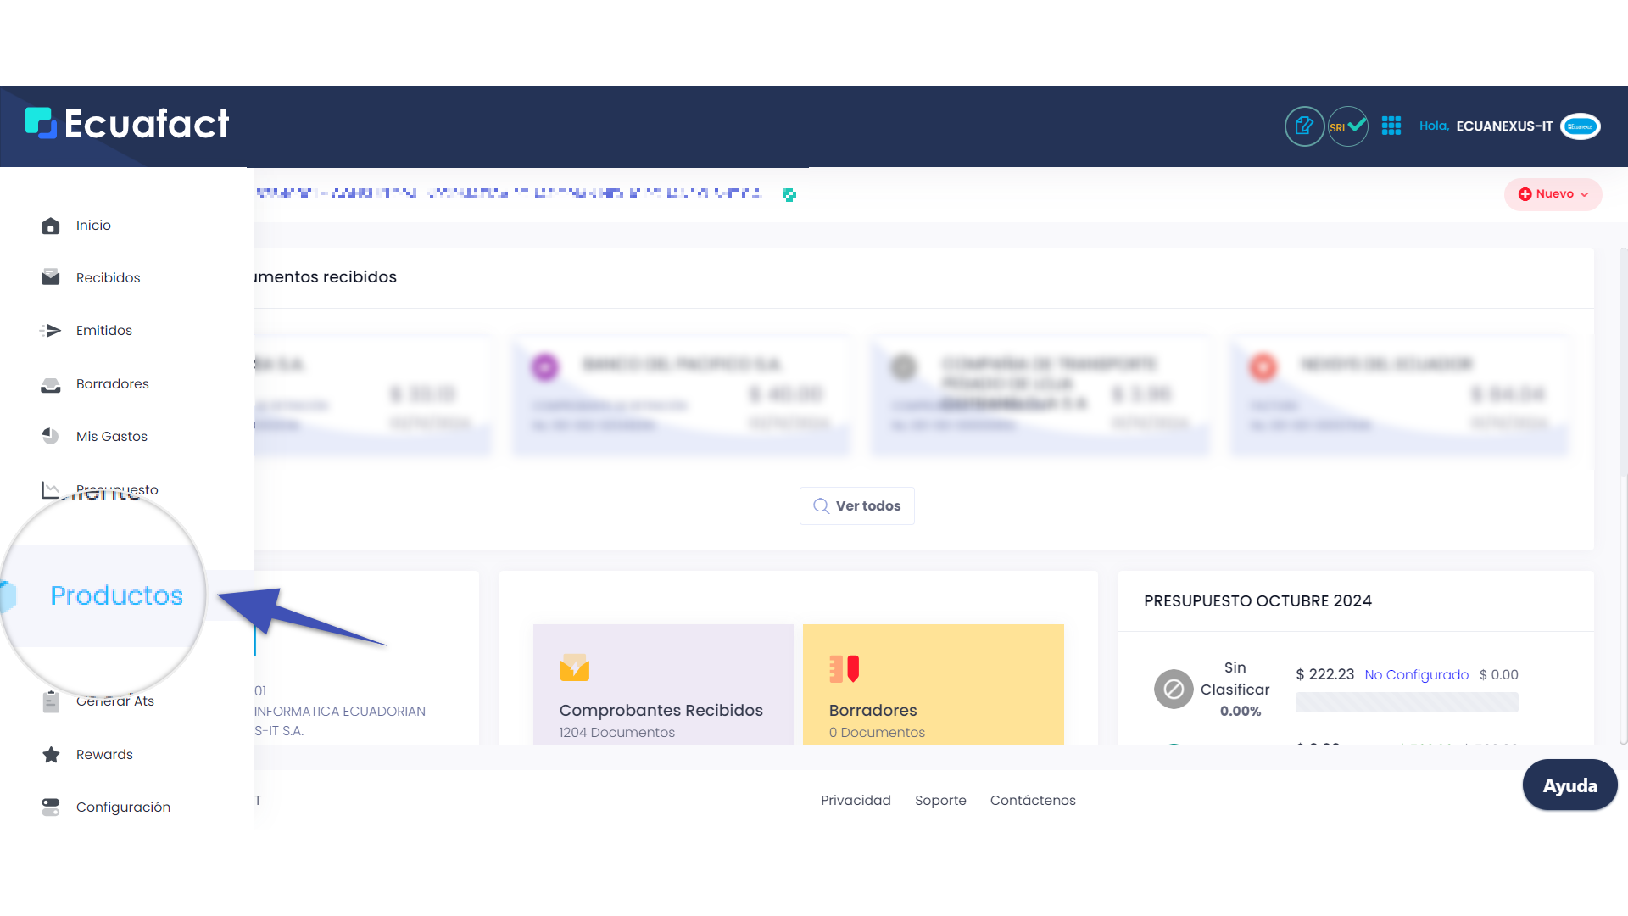Open the apps grid icon in header

click(x=1391, y=126)
